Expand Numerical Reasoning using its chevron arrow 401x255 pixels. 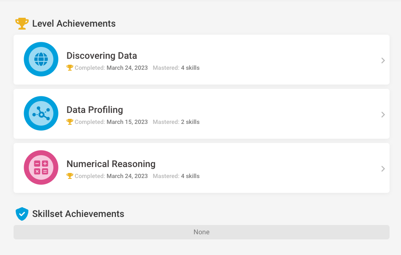point(383,169)
